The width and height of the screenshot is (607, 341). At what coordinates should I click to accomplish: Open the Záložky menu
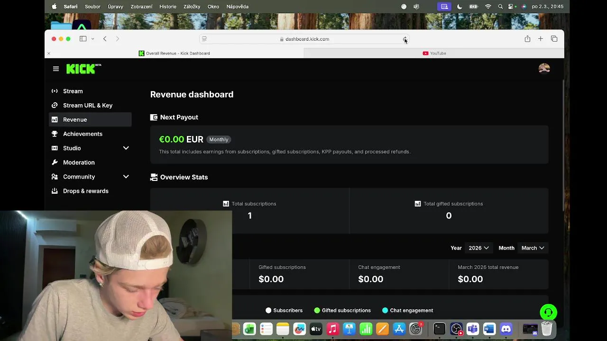pos(192,7)
